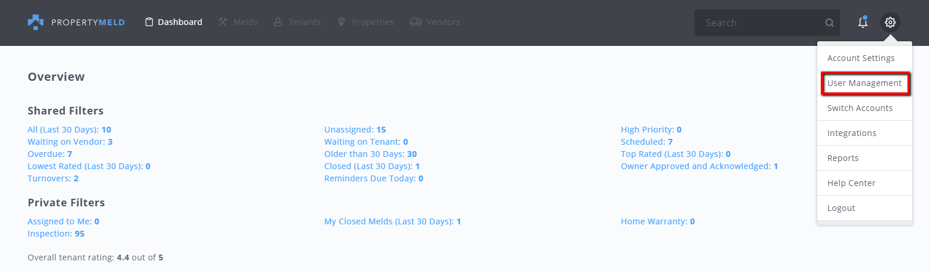The width and height of the screenshot is (929, 272).
Task: Click the Vendors truck icon
Action: (x=415, y=22)
